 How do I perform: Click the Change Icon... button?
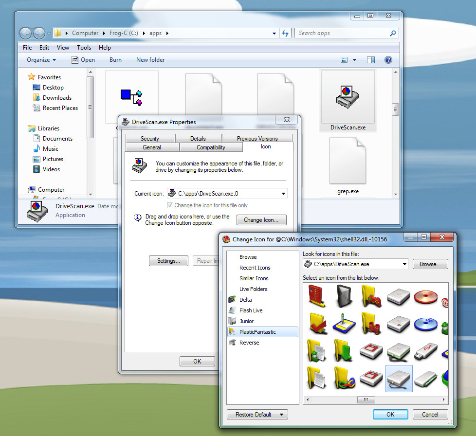click(x=261, y=220)
